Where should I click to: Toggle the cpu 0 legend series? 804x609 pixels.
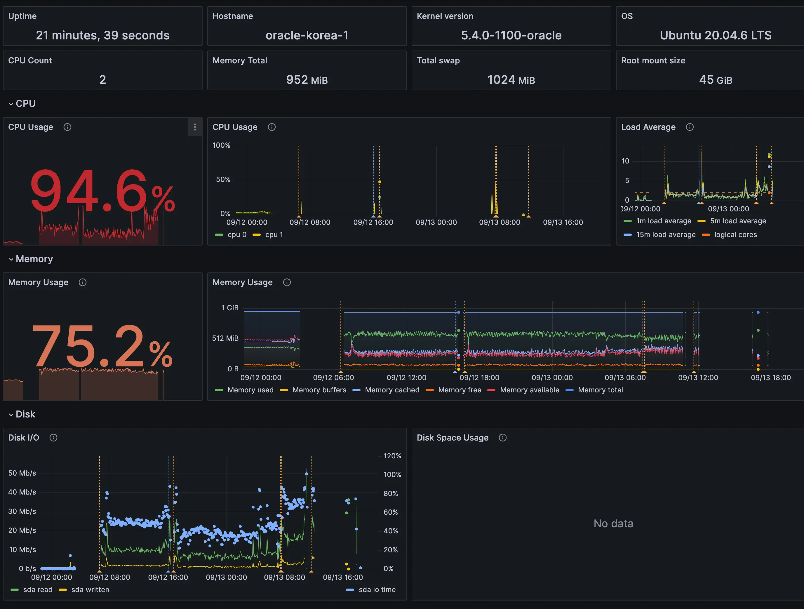click(x=237, y=235)
